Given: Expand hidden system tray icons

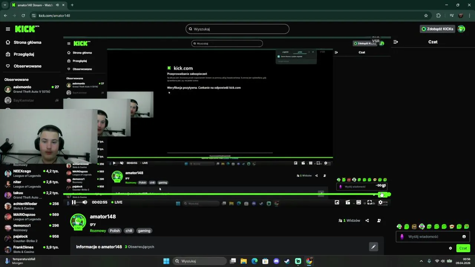Looking at the screenshot, I should pyautogui.click(x=421, y=261).
